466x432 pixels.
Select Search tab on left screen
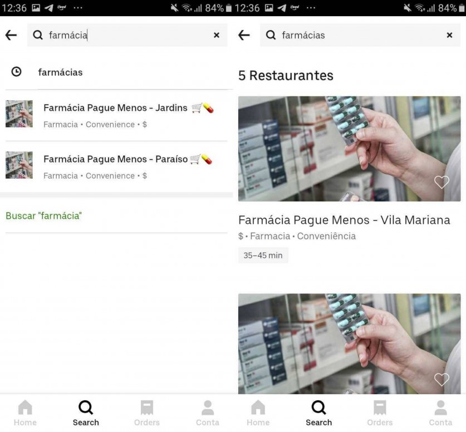click(x=86, y=413)
